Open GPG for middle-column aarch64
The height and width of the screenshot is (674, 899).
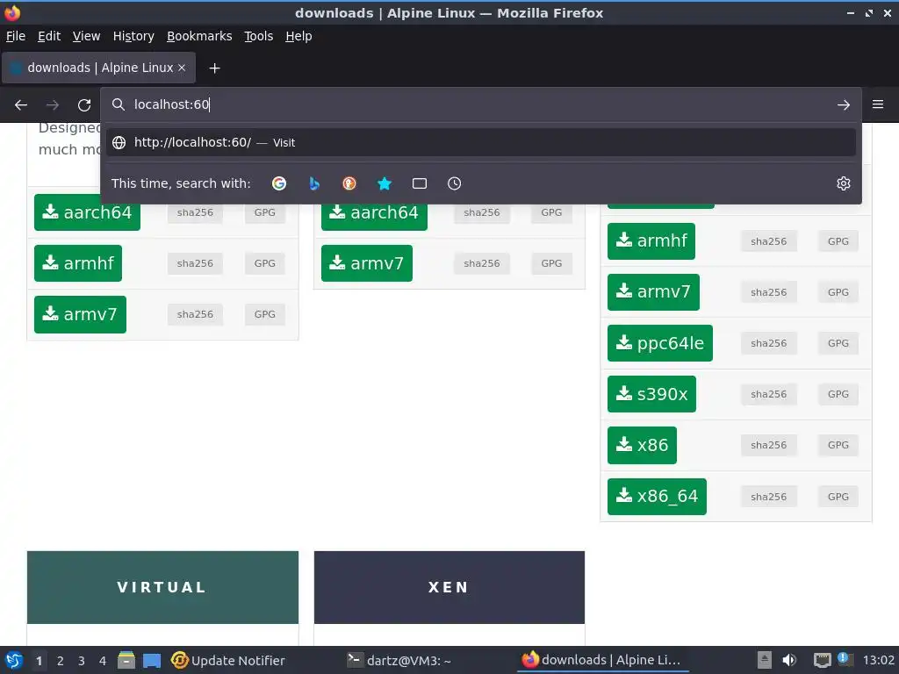(x=551, y=212)
